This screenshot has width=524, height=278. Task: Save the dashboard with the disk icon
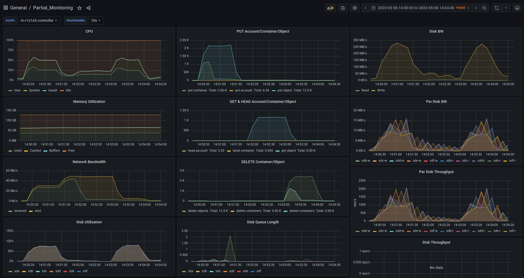click(343, 8)
